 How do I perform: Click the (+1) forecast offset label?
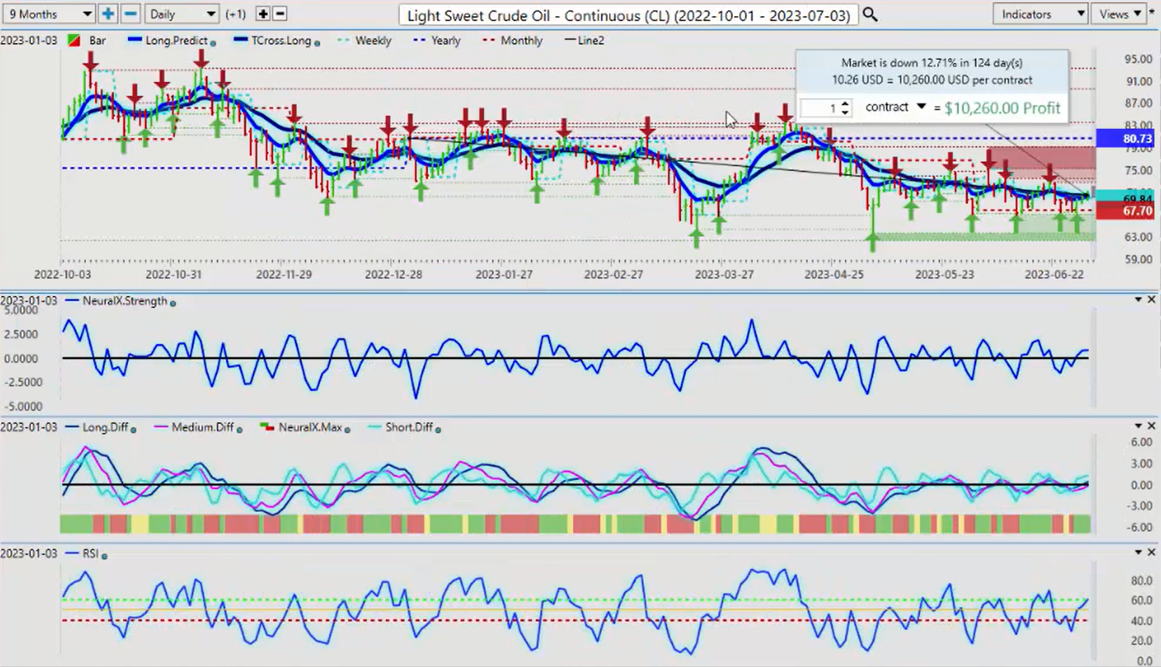(x=236, y=14)
